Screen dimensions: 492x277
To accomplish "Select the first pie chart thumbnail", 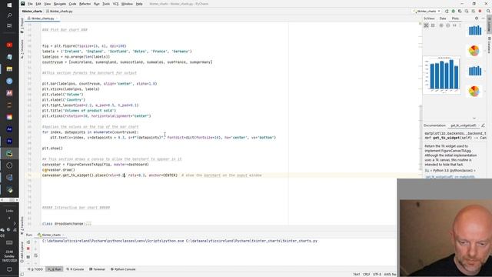I will coord(474,51).
